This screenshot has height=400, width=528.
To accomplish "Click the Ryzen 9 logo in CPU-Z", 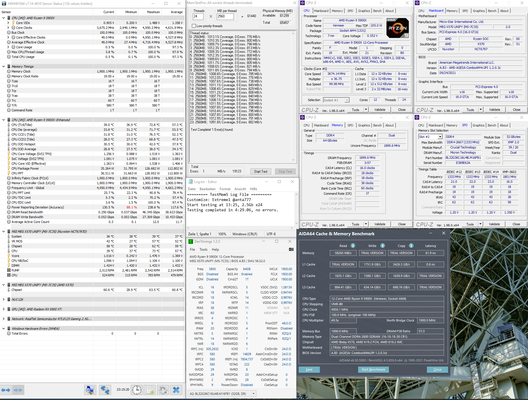I will click(397, 28).
